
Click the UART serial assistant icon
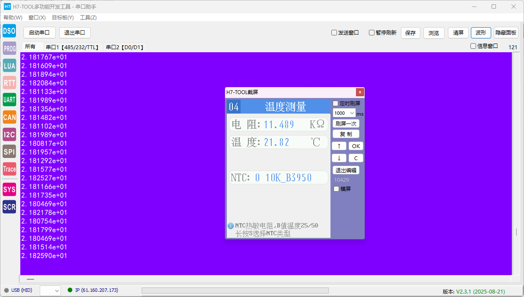coord(9,100)
